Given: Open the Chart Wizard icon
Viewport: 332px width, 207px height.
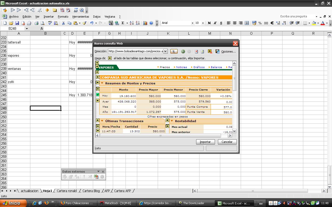Looking at the screenshot, I should click(145, 23).
